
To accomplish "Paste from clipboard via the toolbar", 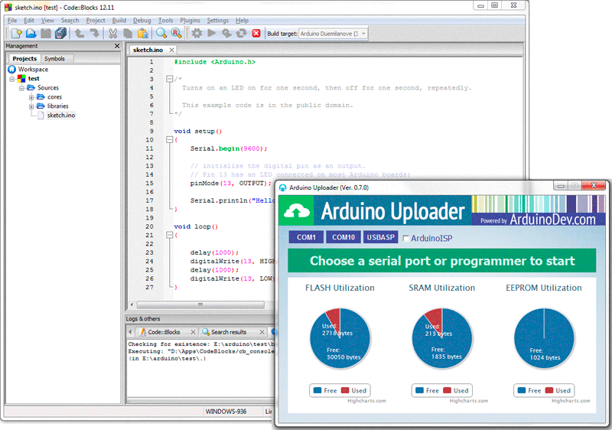I will coord(142,34).
